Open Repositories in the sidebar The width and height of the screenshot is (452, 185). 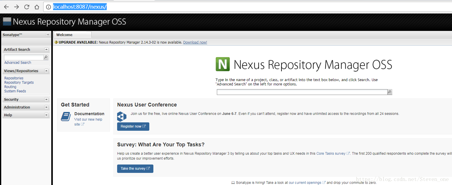pos(14,78)
